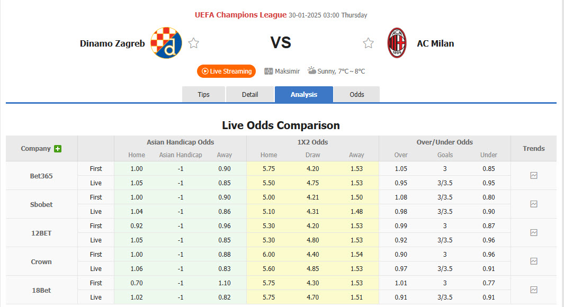
Task: Toggle the favorite star for Dinamo Zagreb
Action: pos(193,43)
